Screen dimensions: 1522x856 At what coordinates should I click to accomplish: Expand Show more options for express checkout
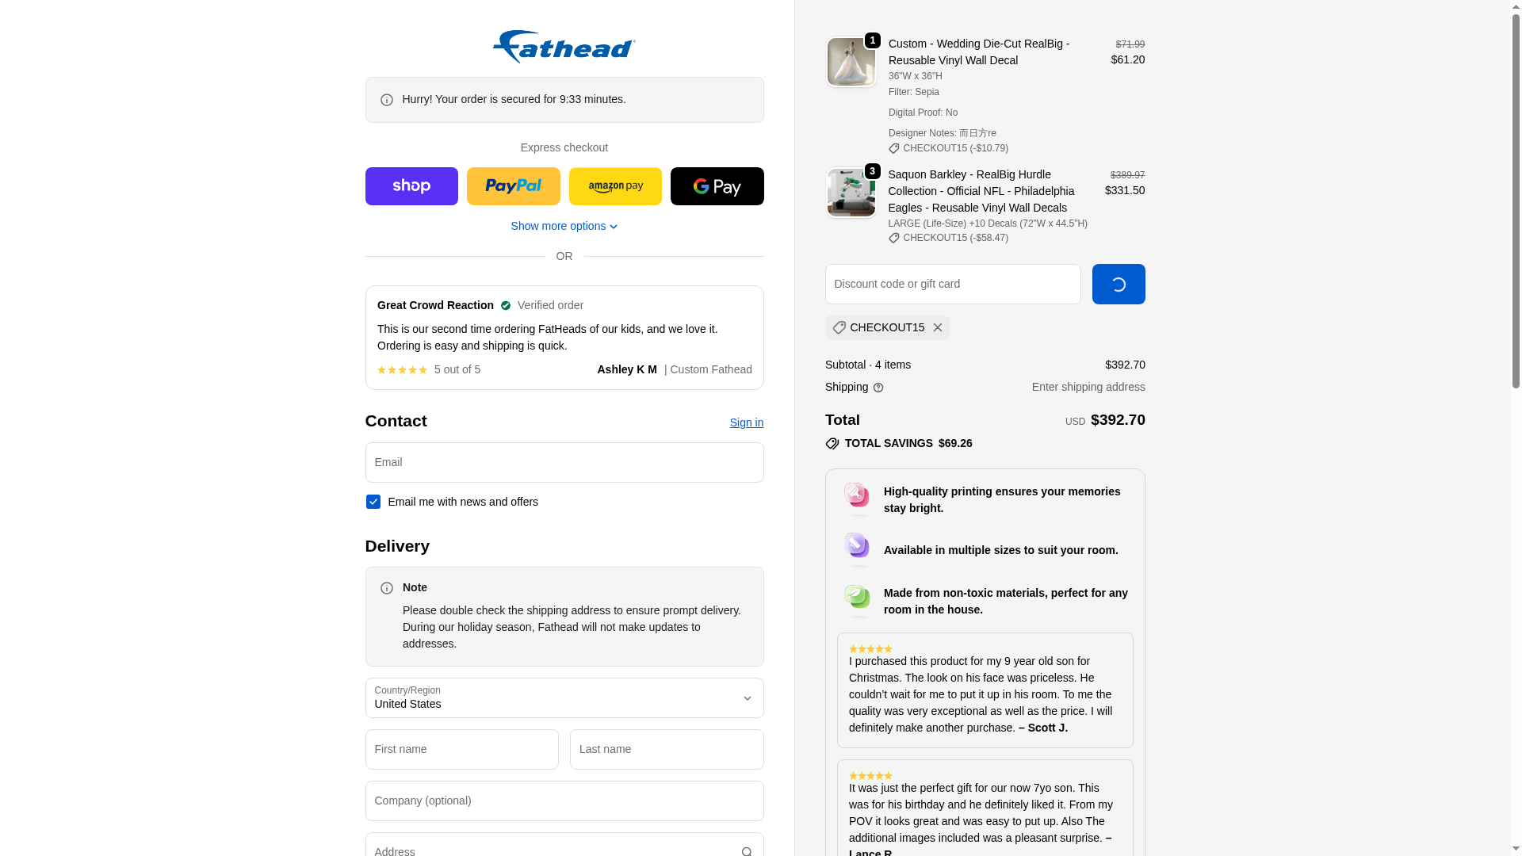click(564, 226)
